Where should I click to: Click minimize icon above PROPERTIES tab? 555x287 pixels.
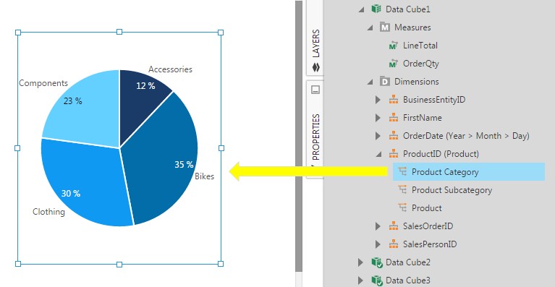(x=315, y=90)
